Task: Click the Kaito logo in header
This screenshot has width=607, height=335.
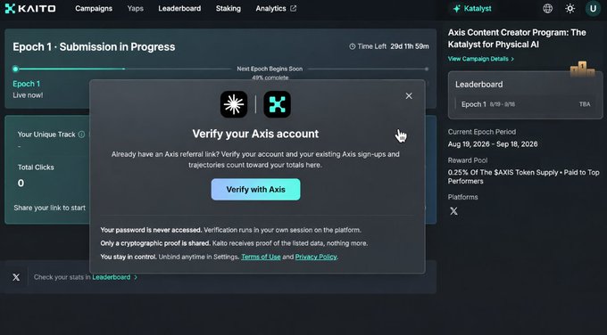Action: (30, 9)
